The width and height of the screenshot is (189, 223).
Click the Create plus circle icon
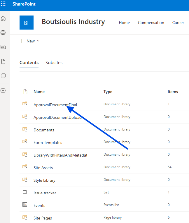pos(3,91)
